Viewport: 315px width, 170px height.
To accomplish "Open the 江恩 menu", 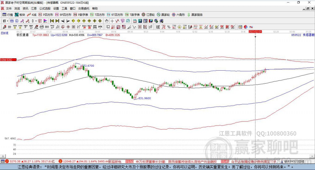I will [x=34, y=8].
